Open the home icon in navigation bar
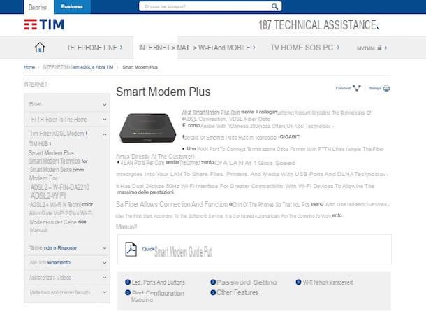This screenshot has height=323, width=426. [40, 48]
